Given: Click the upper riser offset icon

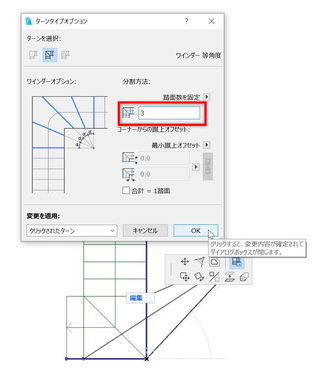Looking at the screenshot, I should (x=130, y=158).
